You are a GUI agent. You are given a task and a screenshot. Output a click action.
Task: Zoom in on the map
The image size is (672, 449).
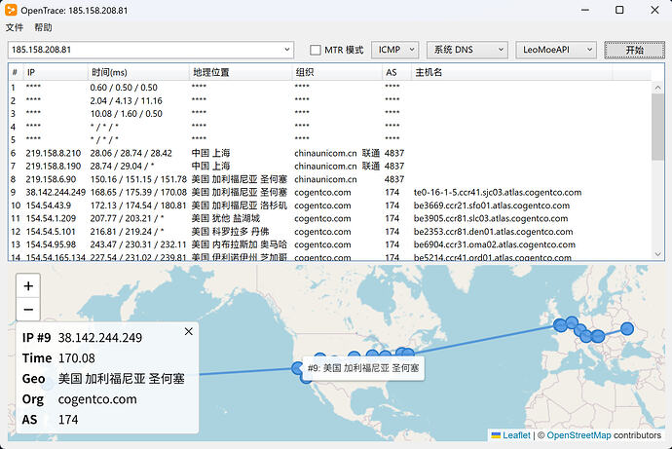(28, 285)
